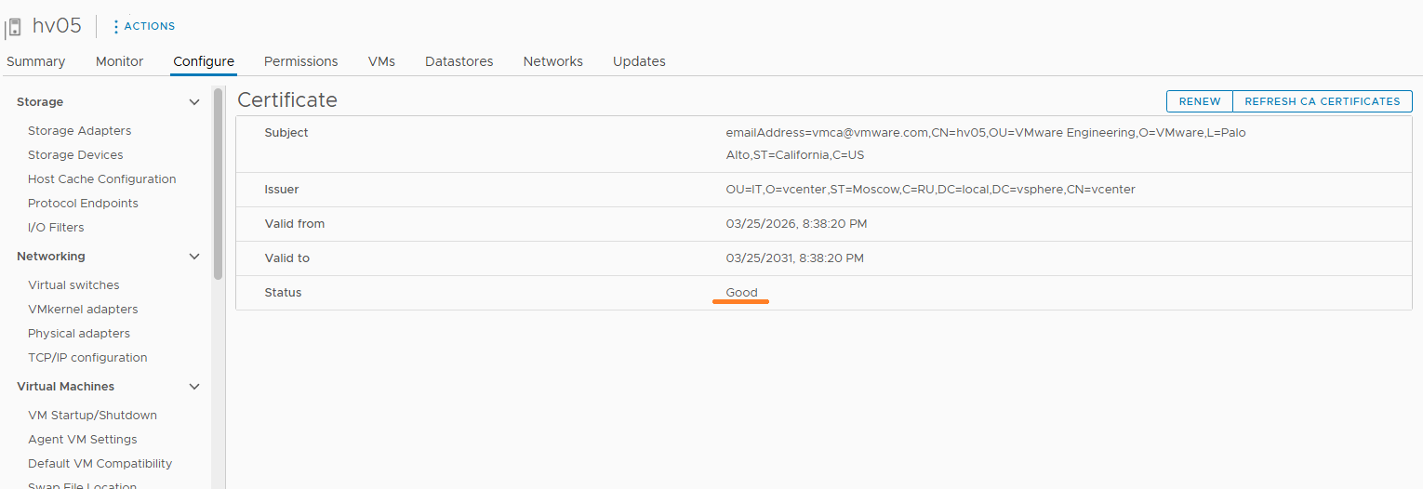Open the Updates tab
Viewport: 1423px width, 489px height.
(x=639, y=61)
